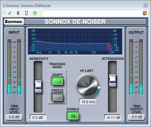Click the Sensitivity slider handle
The width and height of the screenshot is (151, 127).
(38, 87)
